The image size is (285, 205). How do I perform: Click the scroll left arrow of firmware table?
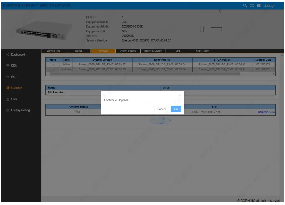(x=48, y=74)
